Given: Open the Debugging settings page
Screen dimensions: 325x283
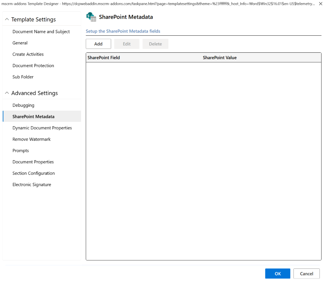Looking at the screenshot, I should point(23,105).
